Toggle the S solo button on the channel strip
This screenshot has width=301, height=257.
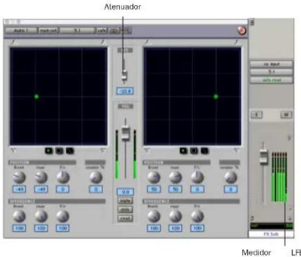pos(256,115)
